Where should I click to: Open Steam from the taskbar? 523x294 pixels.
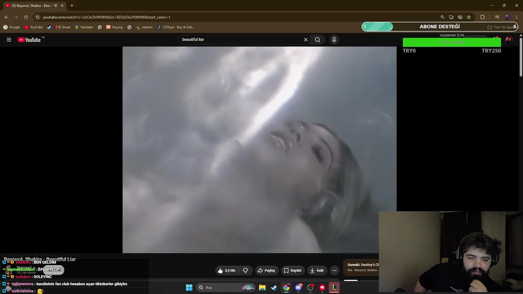pos(274,287)
